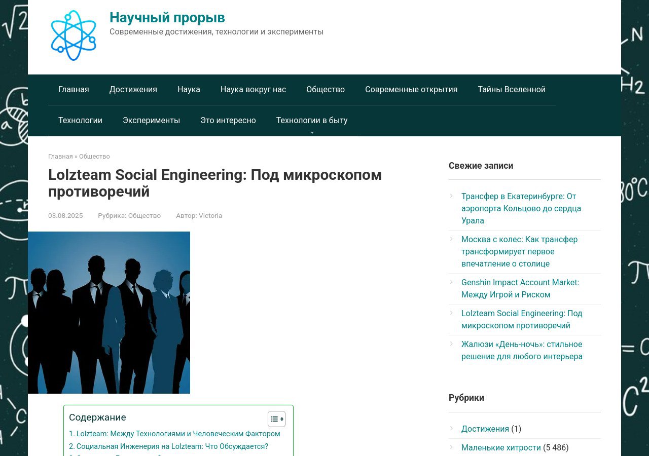Open the Трансфер в Екатеринбурге recent post
The image size is (649, 456).
pos(521,208)
